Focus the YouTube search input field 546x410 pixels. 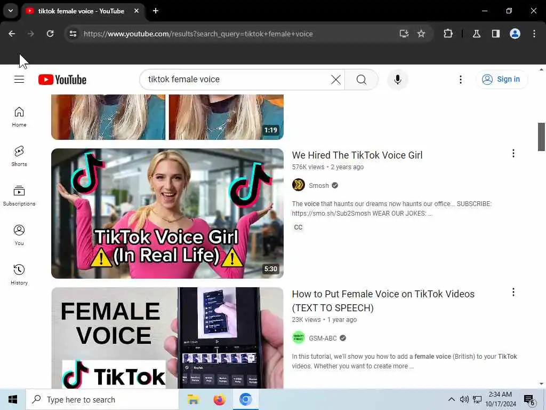point(237,80)
